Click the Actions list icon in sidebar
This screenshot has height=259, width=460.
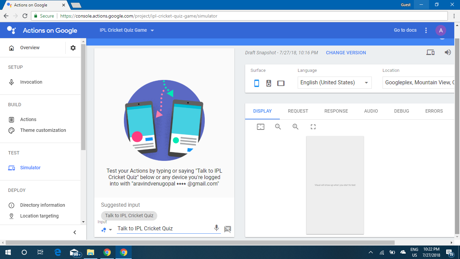point(11,120)
